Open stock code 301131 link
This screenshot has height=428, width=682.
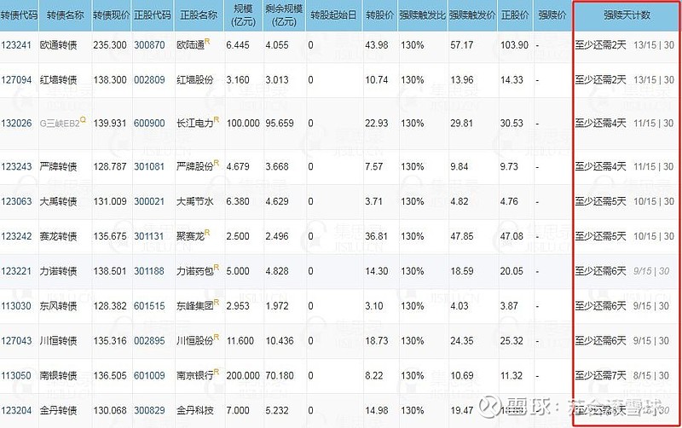(x=149, y=237)
